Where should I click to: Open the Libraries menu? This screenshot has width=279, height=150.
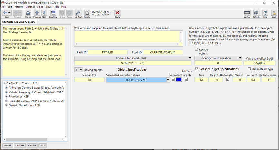[x=30, y=7]
